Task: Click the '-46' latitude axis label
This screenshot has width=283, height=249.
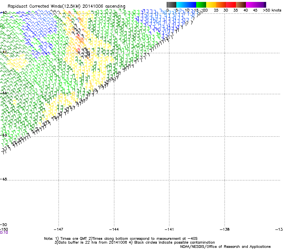Action: (3, 135)
